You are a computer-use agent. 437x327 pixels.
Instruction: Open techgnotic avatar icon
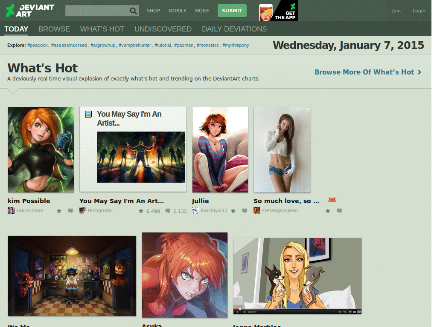pyautogui.click(x=83, y=210)
